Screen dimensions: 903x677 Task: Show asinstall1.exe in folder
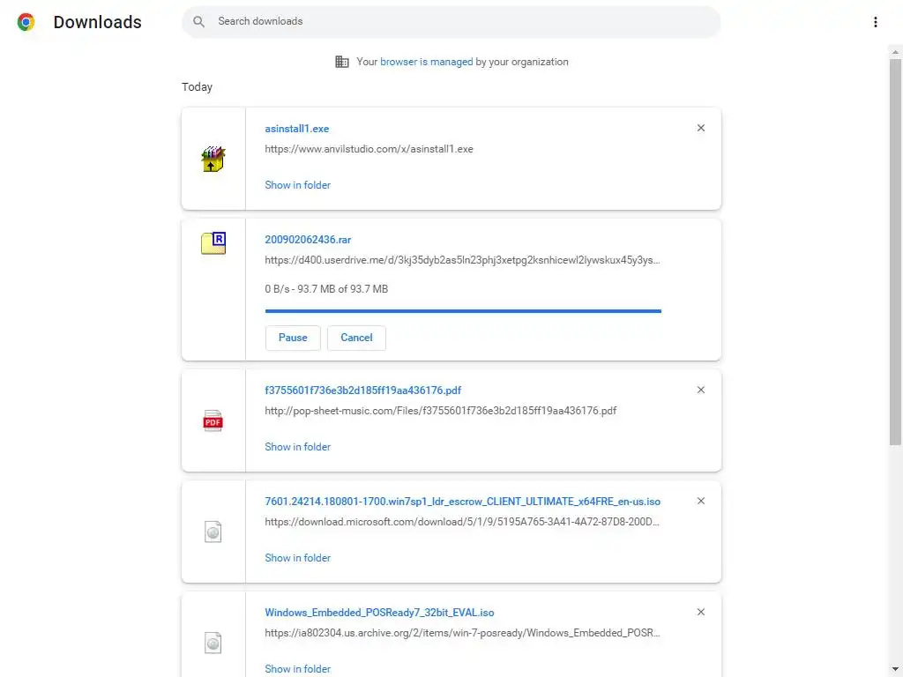point(298,185)
